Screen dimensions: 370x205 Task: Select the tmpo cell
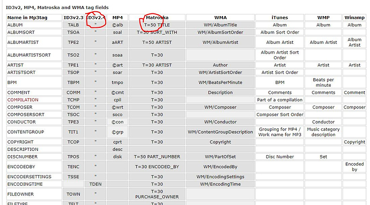pos(117,82)
